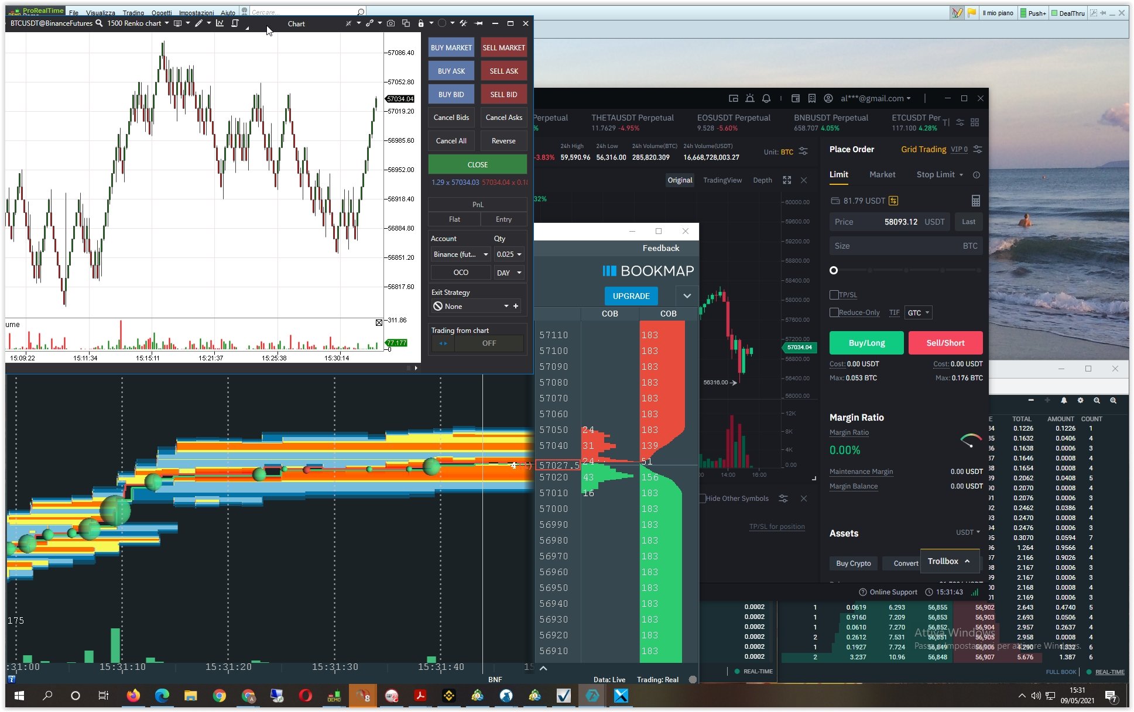This screenshot has width=1134, height=712.
Task: Enable the TP/SL checkbox
Action: point(834,295)
